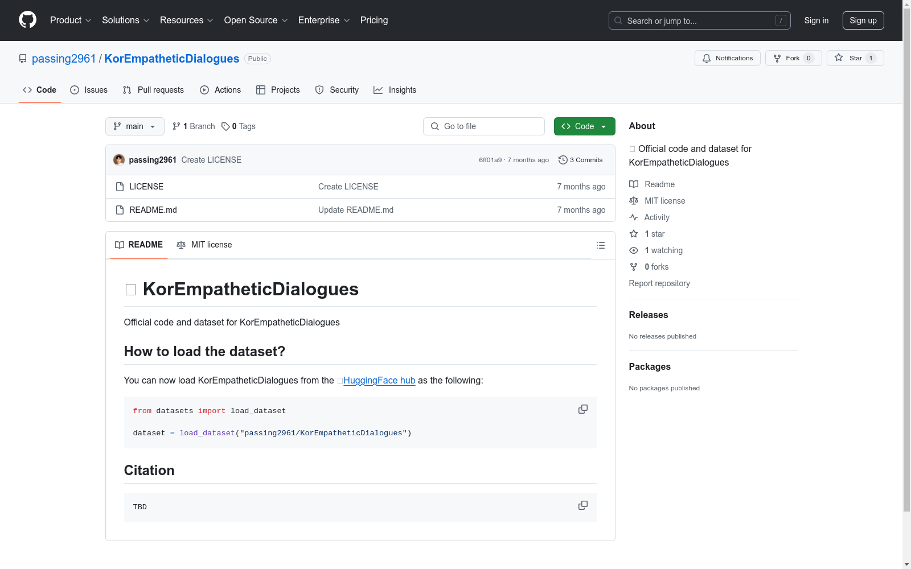911x569 pixels.
Task: Open the green Code dropdown button
Action: [585, 126]
